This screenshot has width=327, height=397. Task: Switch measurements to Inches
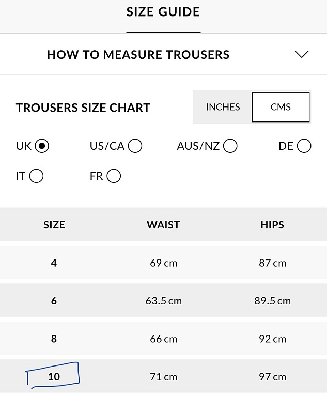coord(223,107)
